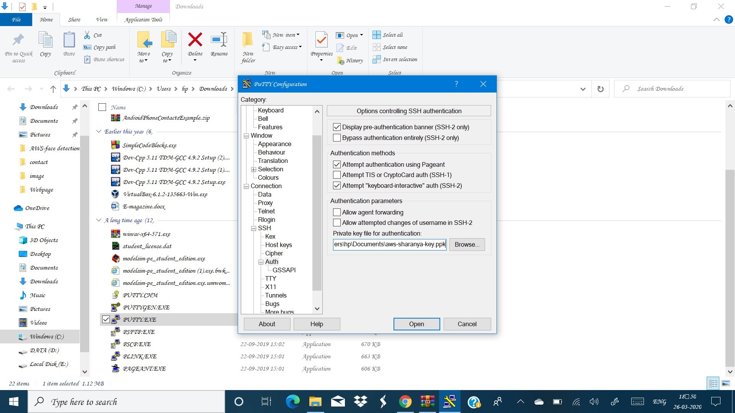
Task: Collapse the Window category tree node
Action: click(246, 136)
